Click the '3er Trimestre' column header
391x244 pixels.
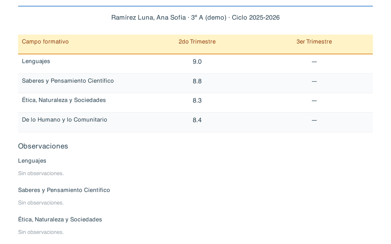314,42
